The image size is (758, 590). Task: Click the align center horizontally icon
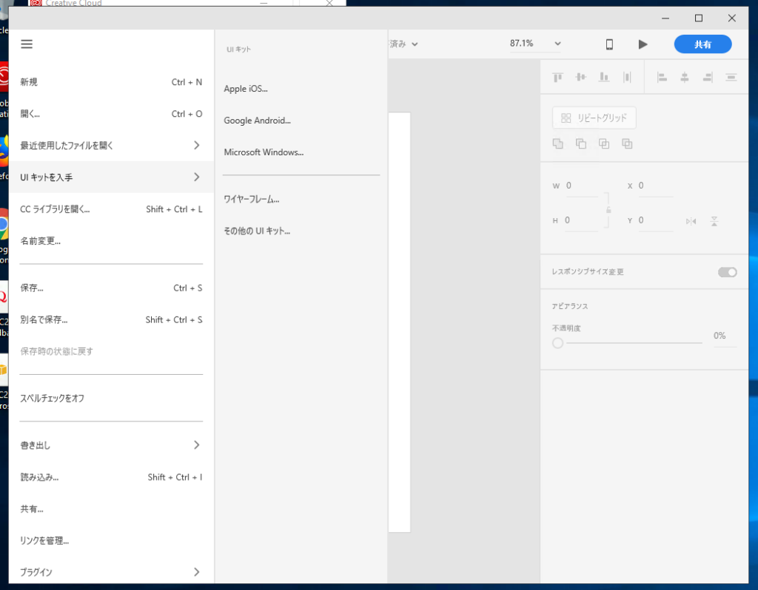[685, 77]
